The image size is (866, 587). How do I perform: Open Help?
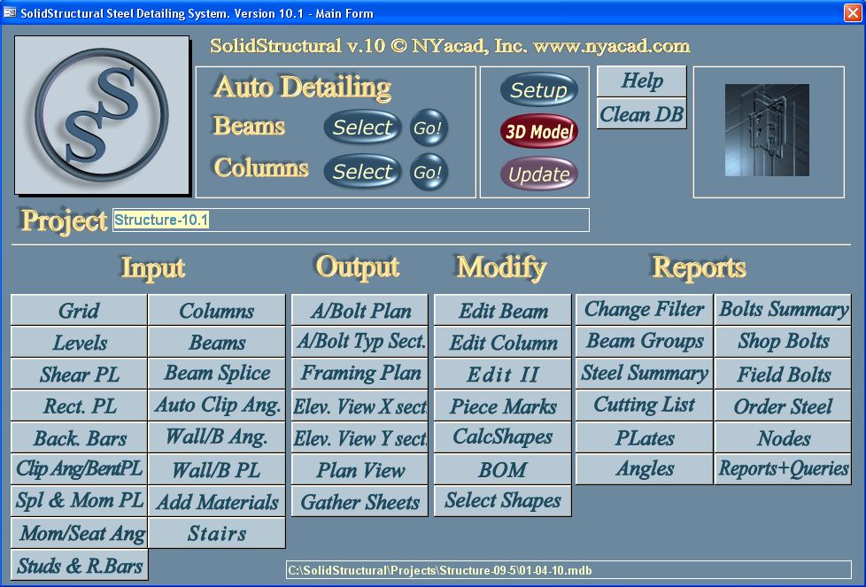(642, 81)
